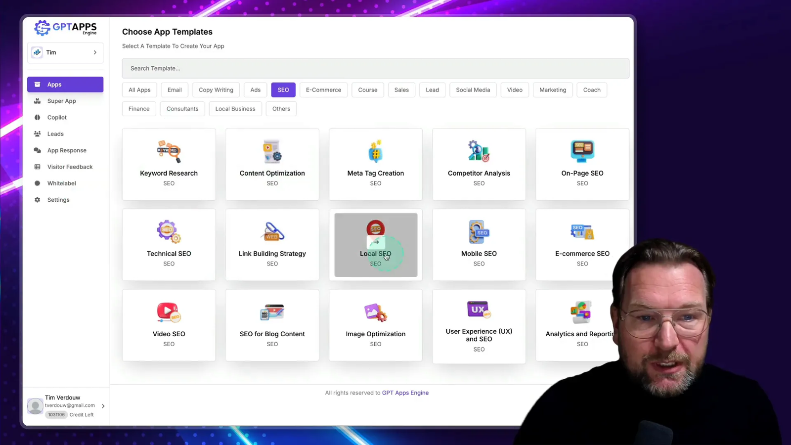Select the Local Business filter tab
The width and height of the screenshot is (791, 445).
click(x=235, y=109)
